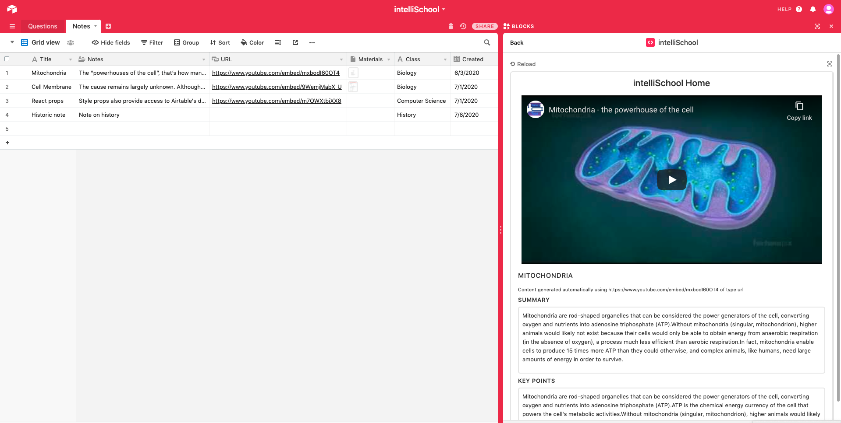Open the Notes tab
841x423 pixels.
[x=82, y=26]
